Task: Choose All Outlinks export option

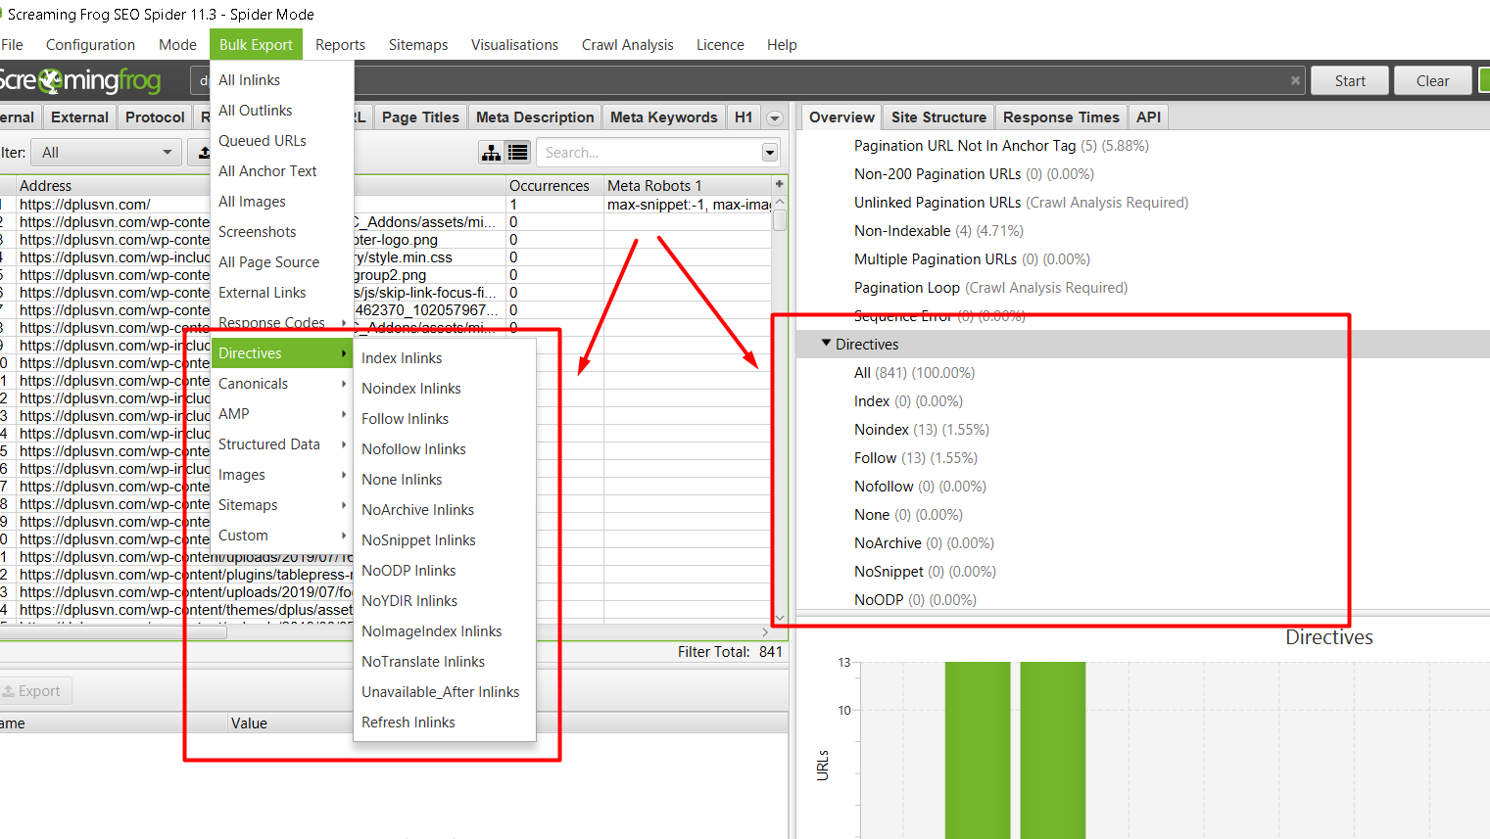Action: point(282,111)
